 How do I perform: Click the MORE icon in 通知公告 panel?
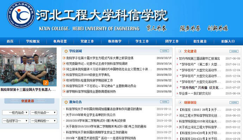164,102
